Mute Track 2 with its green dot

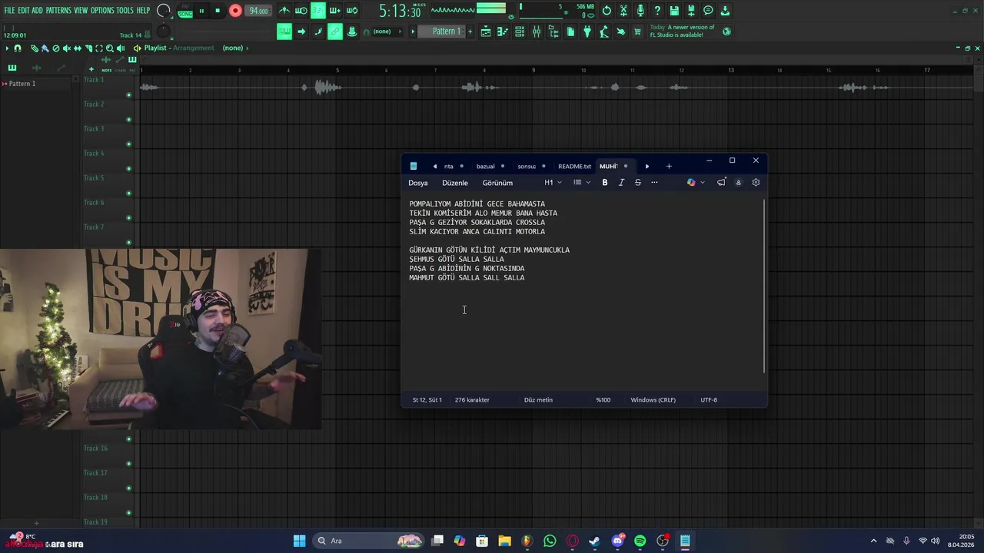coord(128,120)
